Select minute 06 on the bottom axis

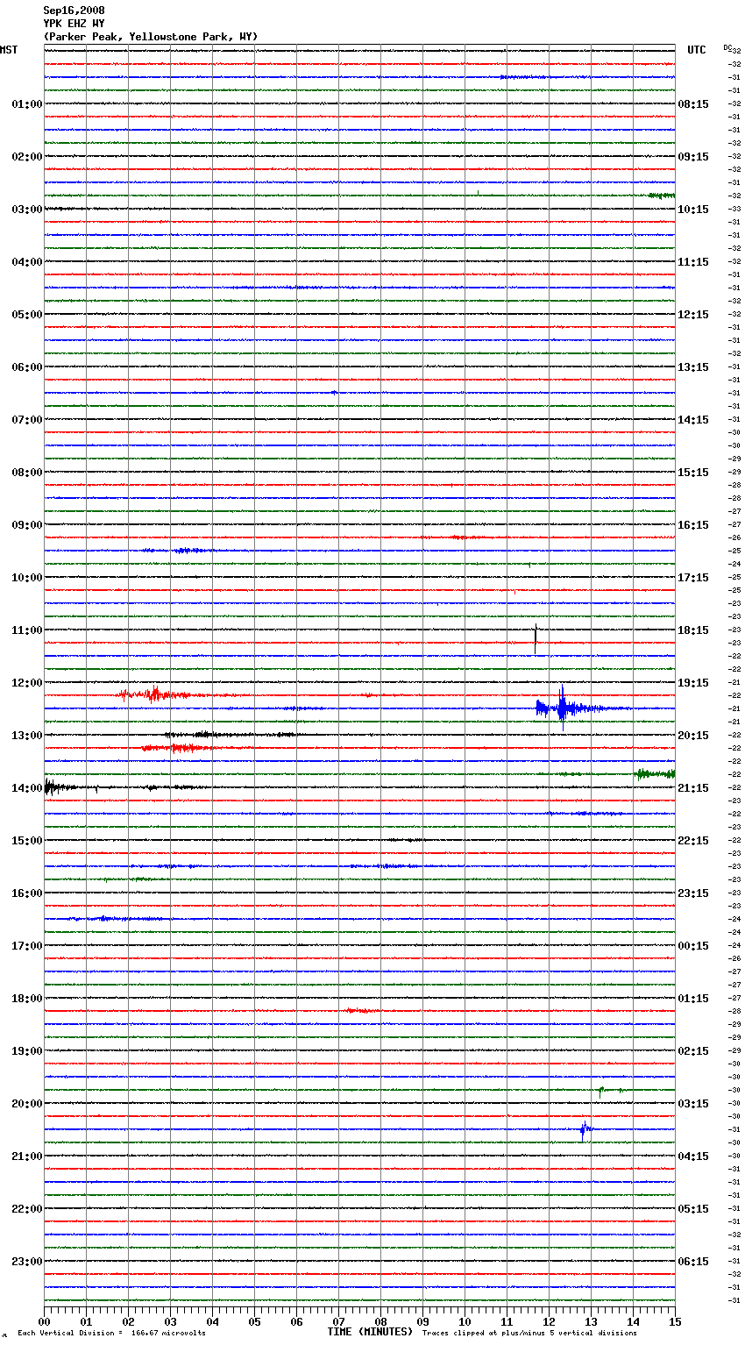(296, 1321)
